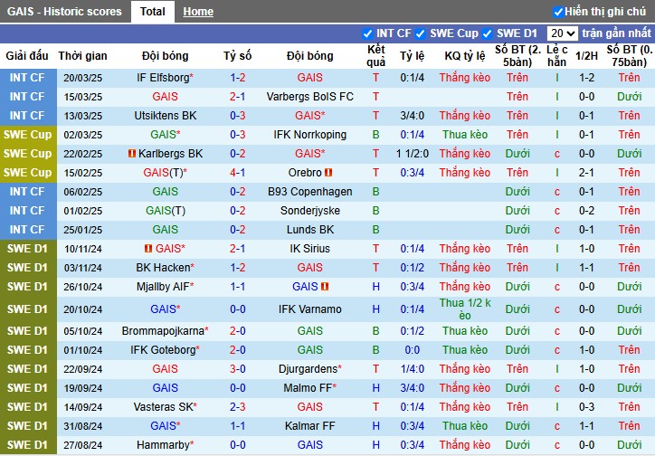
Task: Click half-time score 2-1 on 15/02/25 row
Action: click(x=586, y=173)
